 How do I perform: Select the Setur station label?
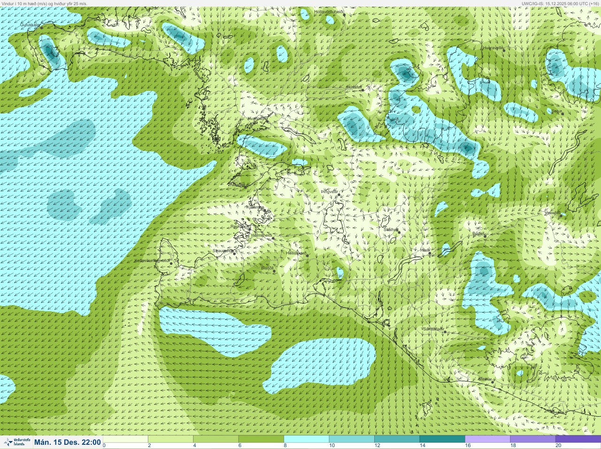pos(556,111)
